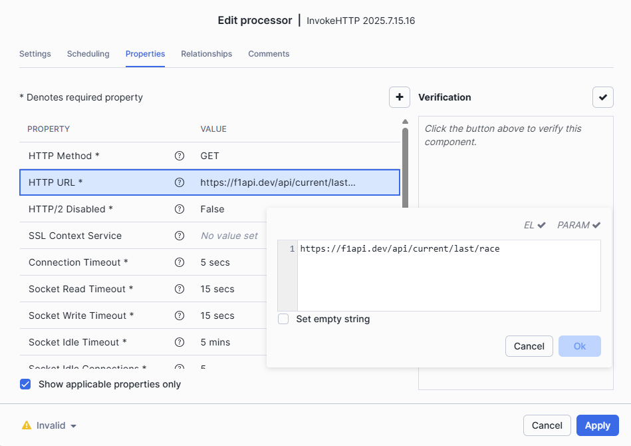Screen dimensions: 631x446
Task: Run verification with the checkmark icon
Action: (x=602, y=97)
